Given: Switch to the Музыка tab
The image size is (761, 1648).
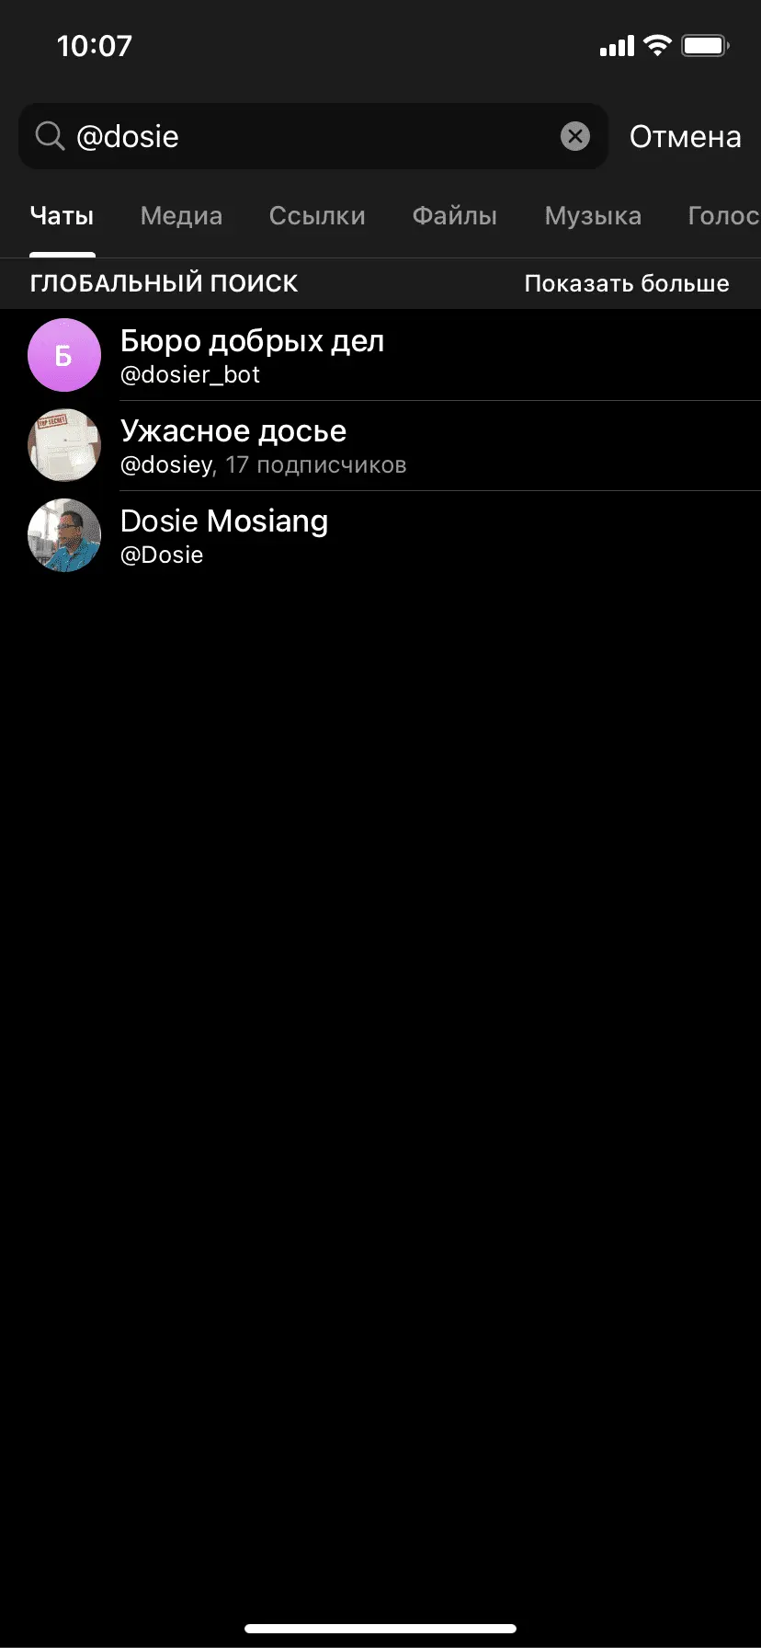Looking at the screenshot, I should click(593, 216).
